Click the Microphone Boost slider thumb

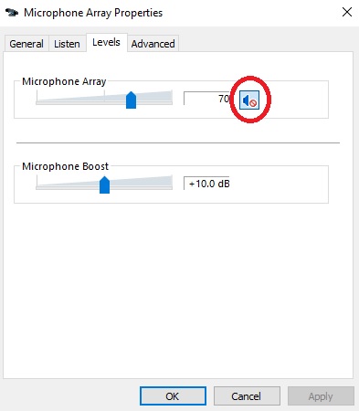pos(104,184)
